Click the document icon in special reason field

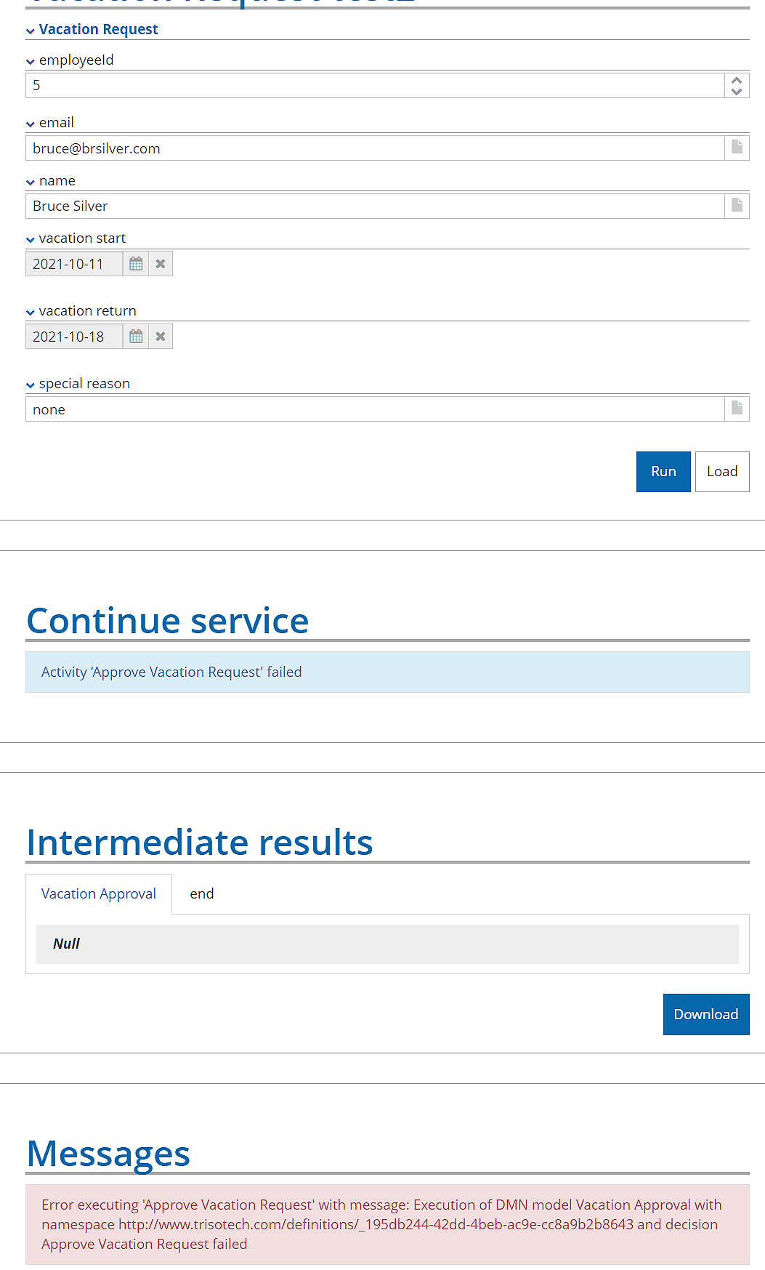737,409
